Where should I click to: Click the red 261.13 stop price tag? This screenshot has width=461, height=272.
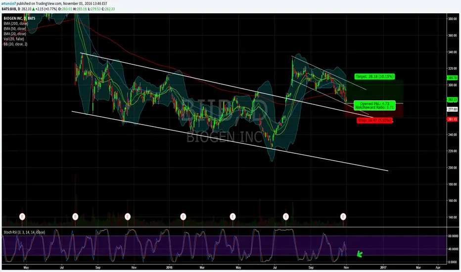(452, 119)
